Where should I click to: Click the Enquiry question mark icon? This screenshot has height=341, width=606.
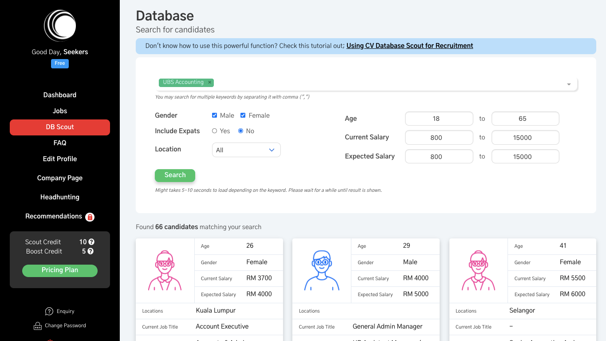(x=49, y=311)
